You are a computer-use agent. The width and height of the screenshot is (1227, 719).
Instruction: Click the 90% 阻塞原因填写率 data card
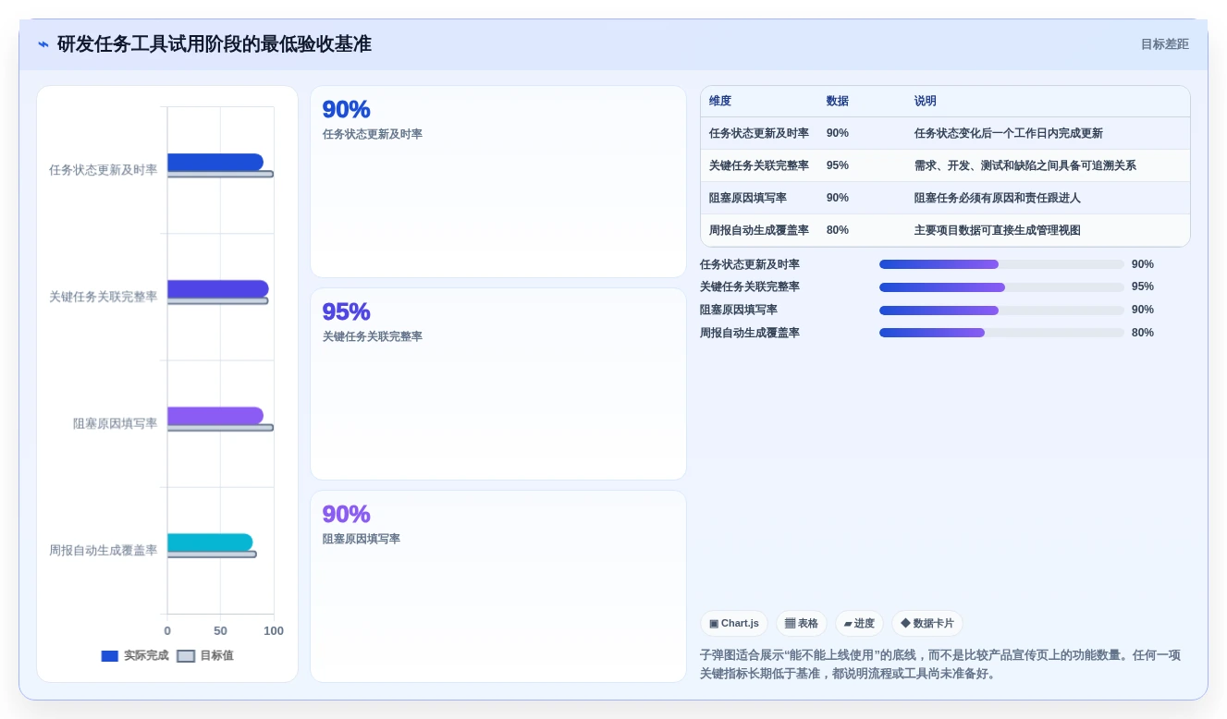498,586
